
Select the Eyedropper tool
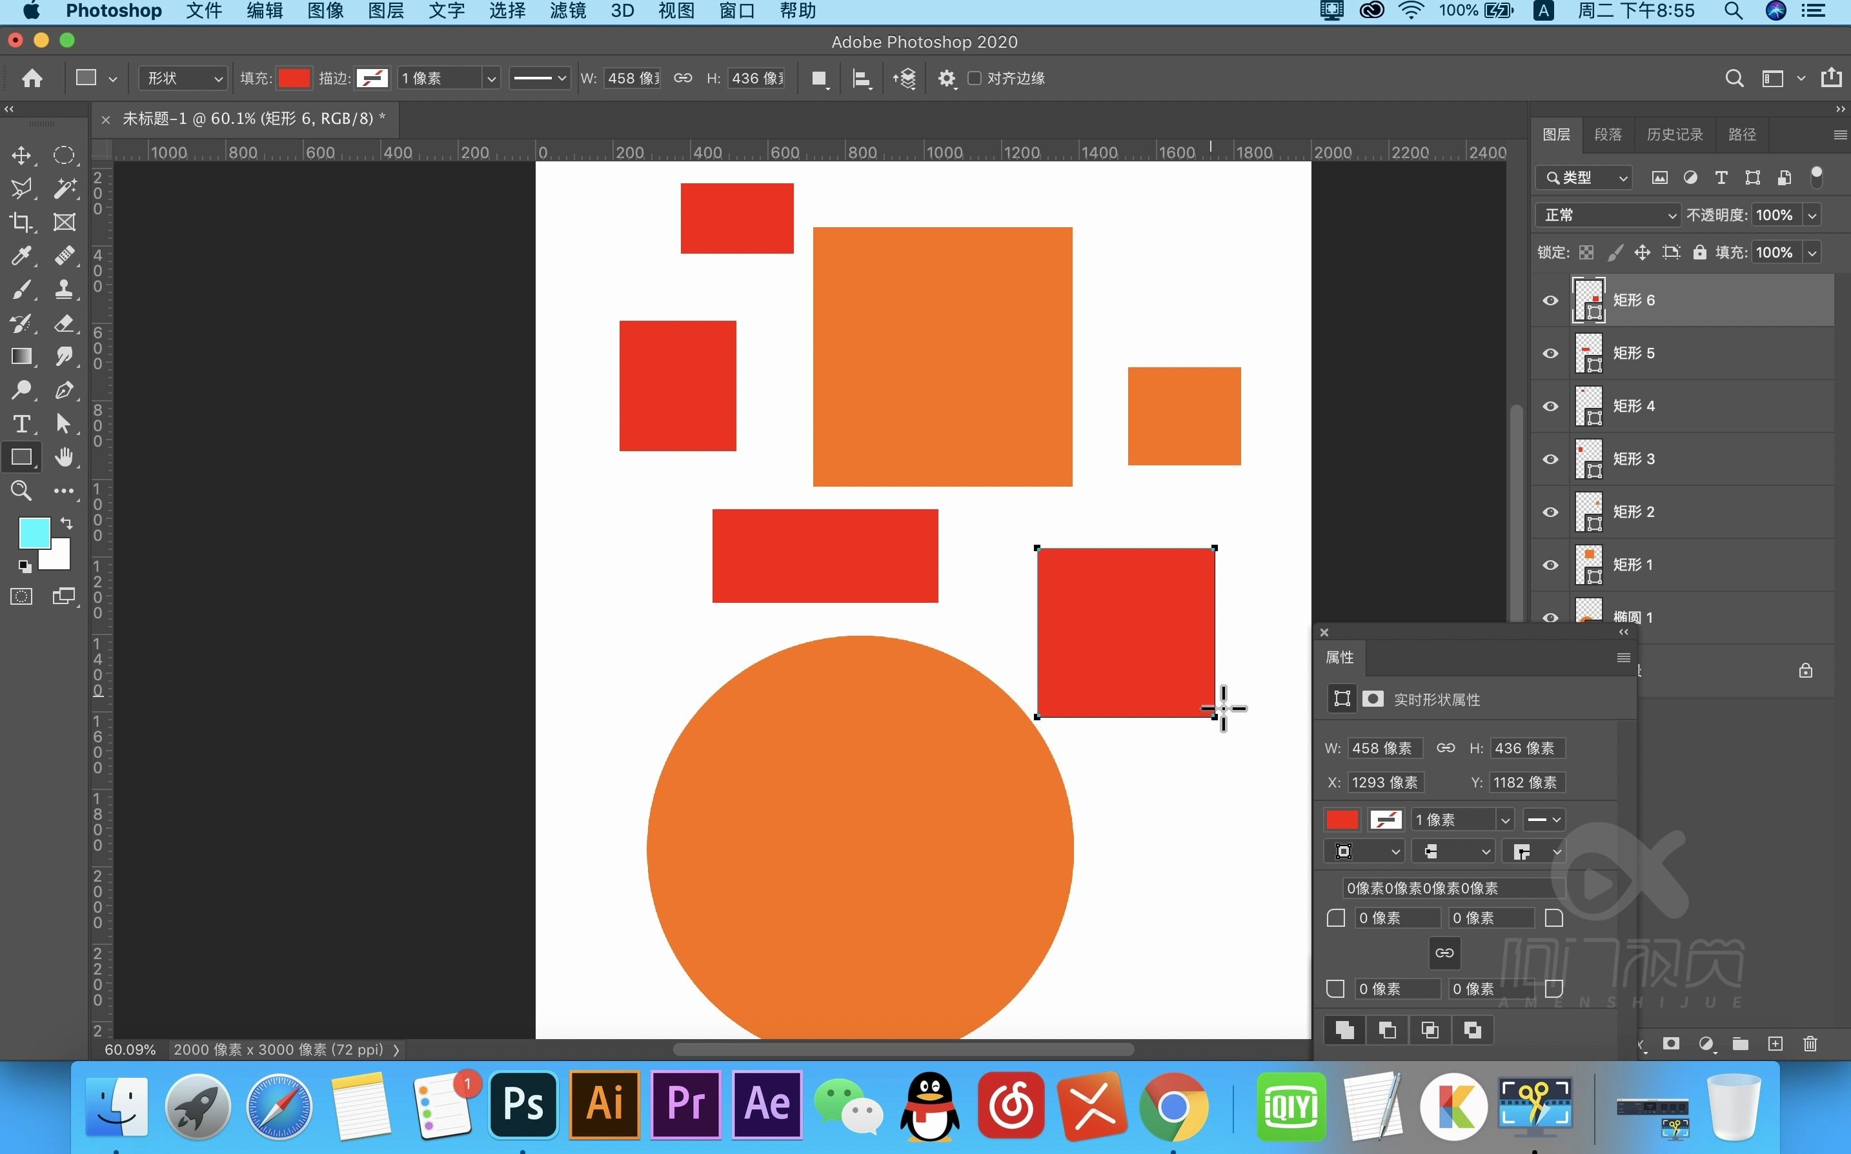[21, 256]
